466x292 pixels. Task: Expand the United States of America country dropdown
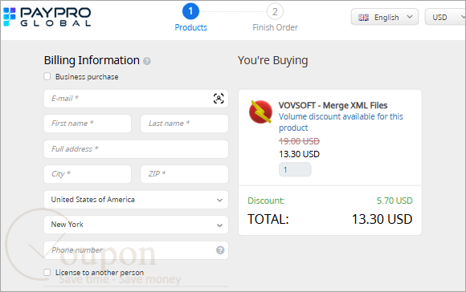(136, 200)
